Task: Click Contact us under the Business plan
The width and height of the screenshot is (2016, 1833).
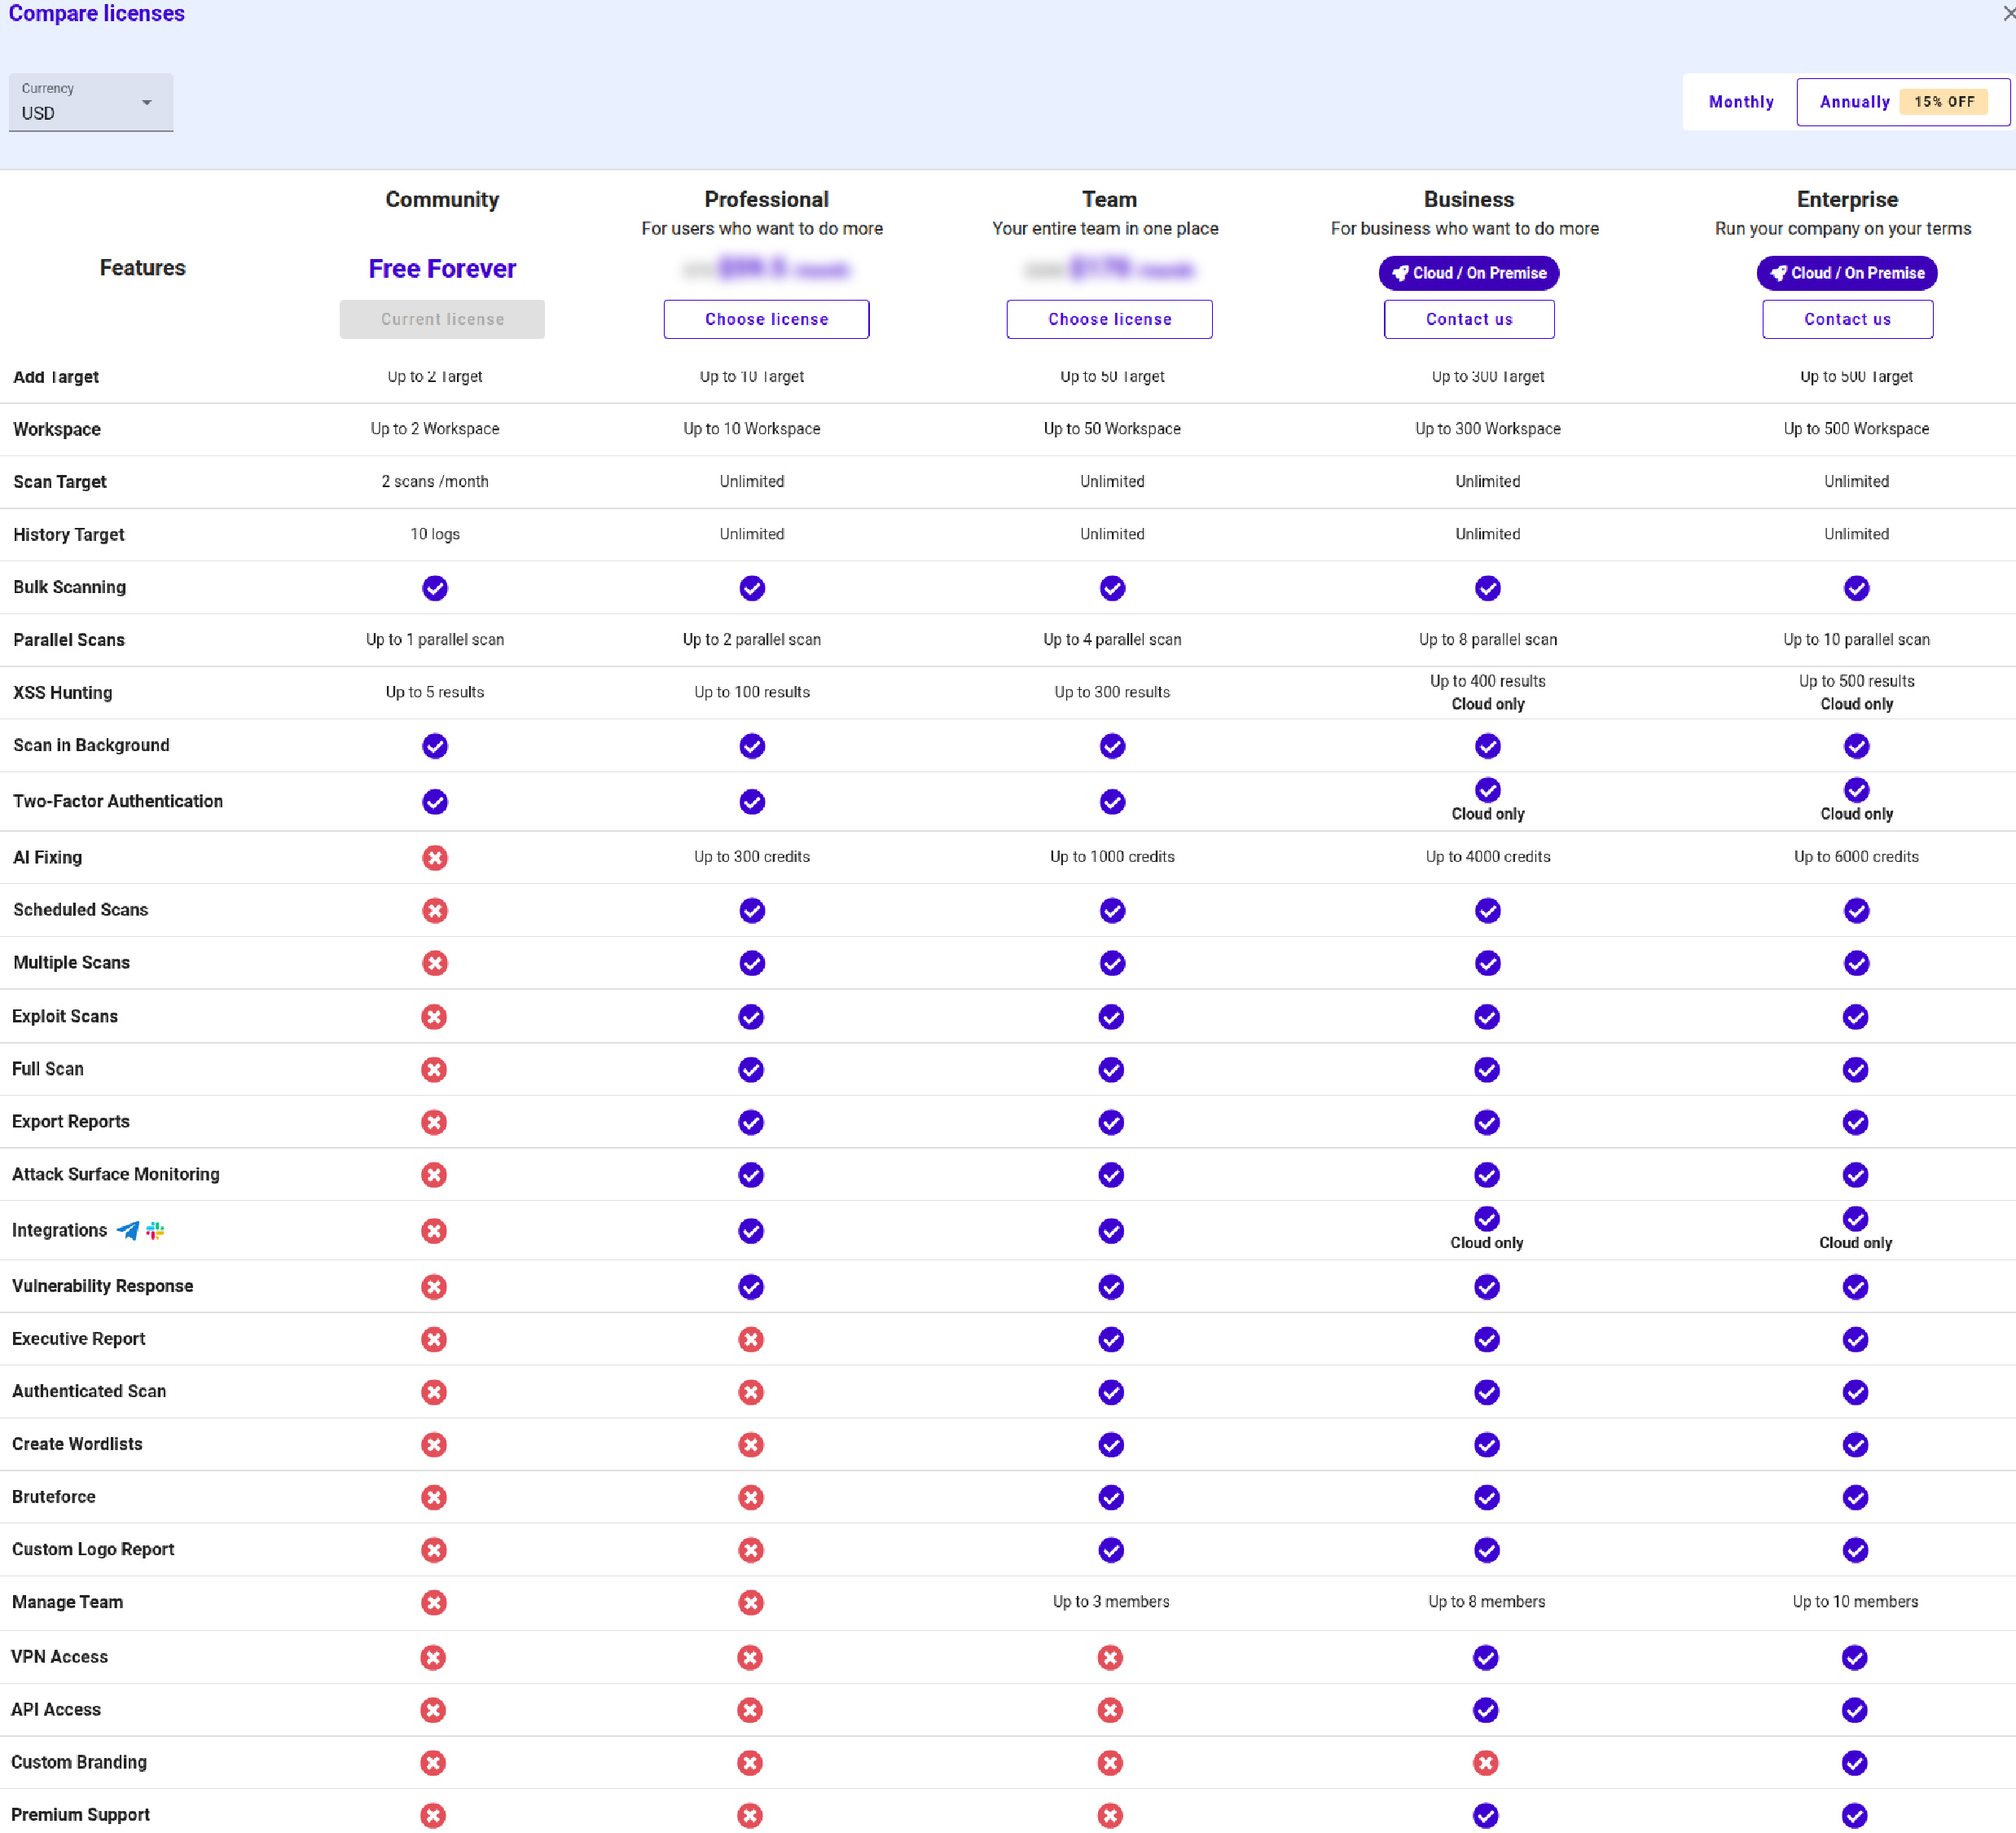Action: (x=1468, y=318)
